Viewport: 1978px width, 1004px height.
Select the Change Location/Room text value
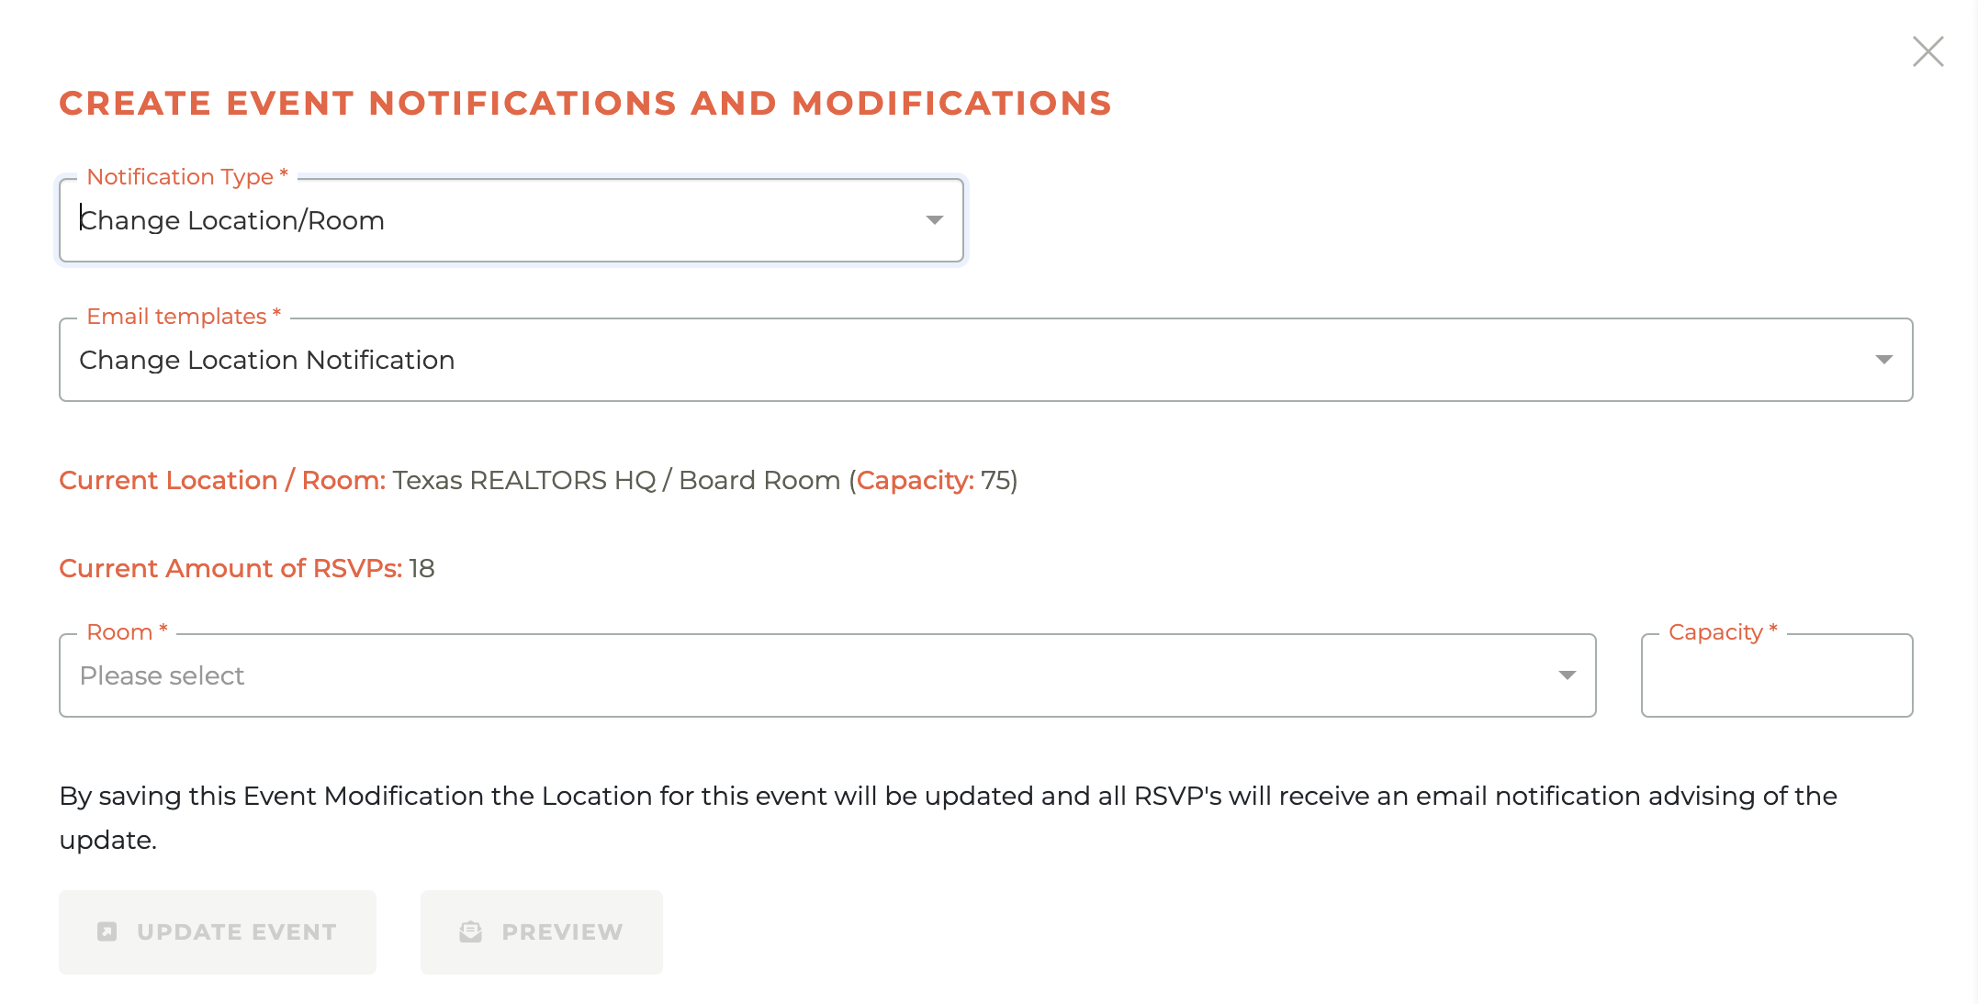pos(232,220)
